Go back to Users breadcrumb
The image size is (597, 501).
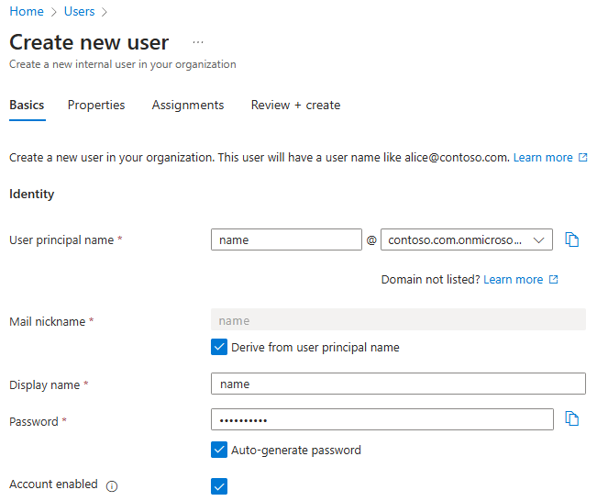coord(79,12)
